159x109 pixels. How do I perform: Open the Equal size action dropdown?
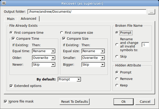[x=93, y=51]
